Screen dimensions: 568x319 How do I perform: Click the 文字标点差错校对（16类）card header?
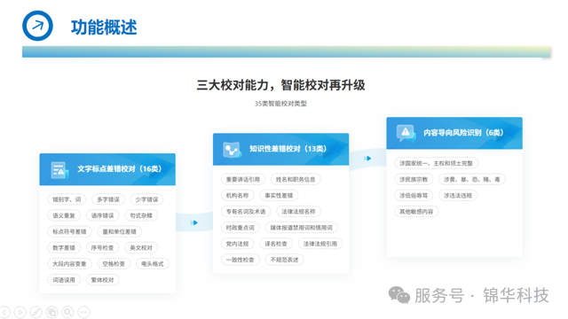(107, 169)
